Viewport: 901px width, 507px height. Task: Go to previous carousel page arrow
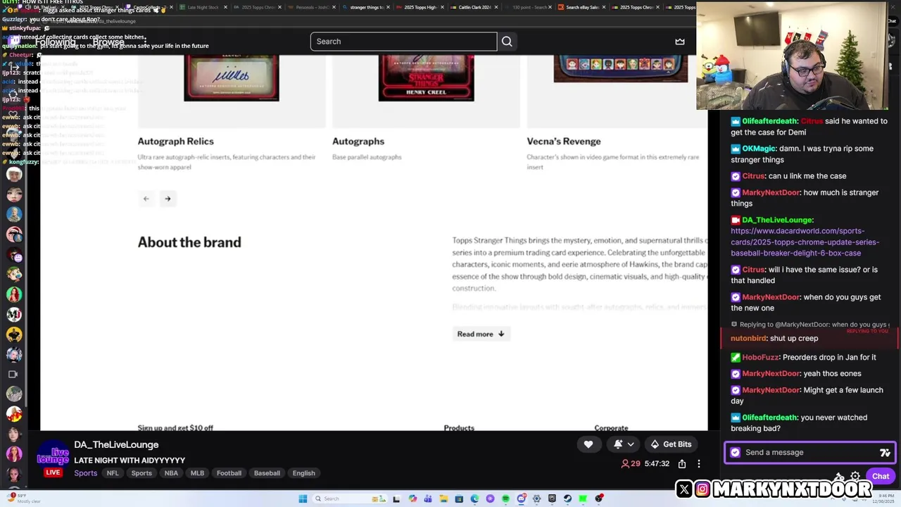(146, 199)
